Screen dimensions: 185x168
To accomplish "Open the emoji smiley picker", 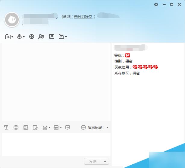I will click(16, 128).
